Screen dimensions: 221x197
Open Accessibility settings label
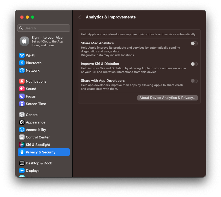[x=36, y=130]
